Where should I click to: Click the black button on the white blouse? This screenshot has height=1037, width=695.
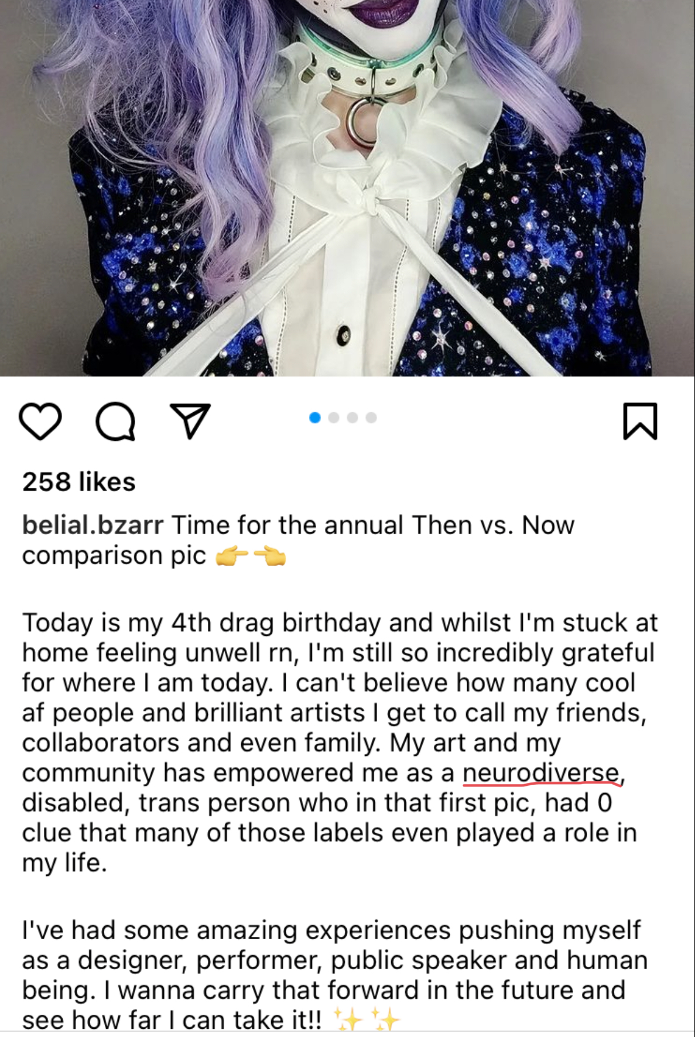tap(344, 334)
